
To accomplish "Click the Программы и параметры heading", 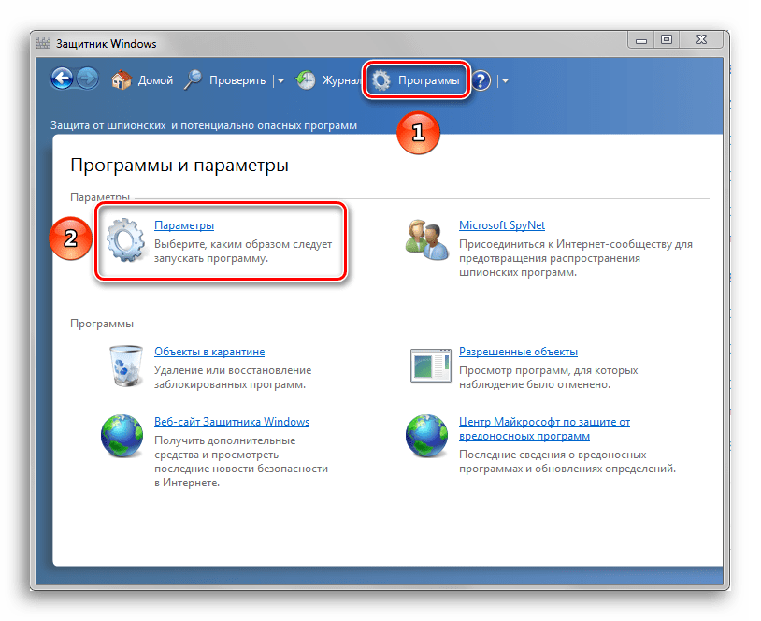I will (179, 166).
